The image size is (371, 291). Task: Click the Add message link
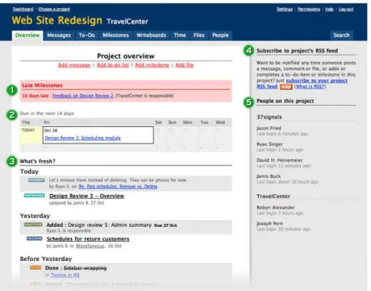click(74, 65)
